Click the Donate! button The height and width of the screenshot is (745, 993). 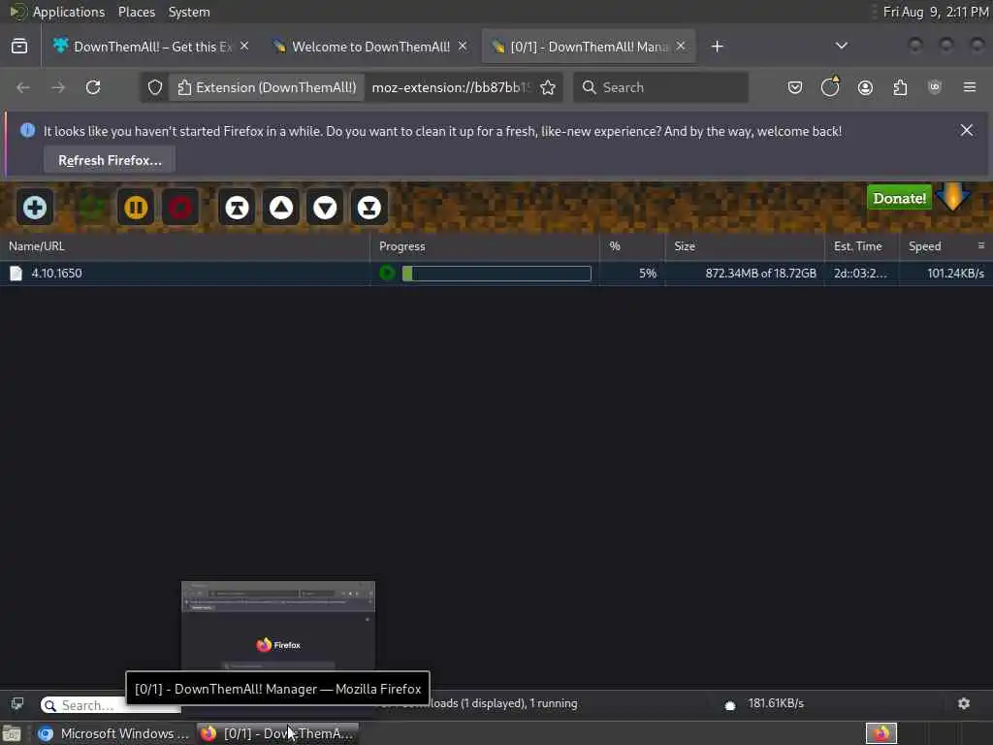899,198
